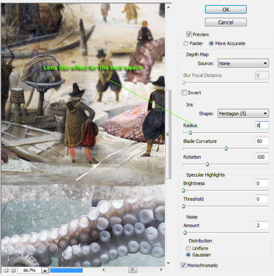Viewport: 274px width, 276px height.
Task: Enable the Invert checkbox
Action: click(184, 93)
